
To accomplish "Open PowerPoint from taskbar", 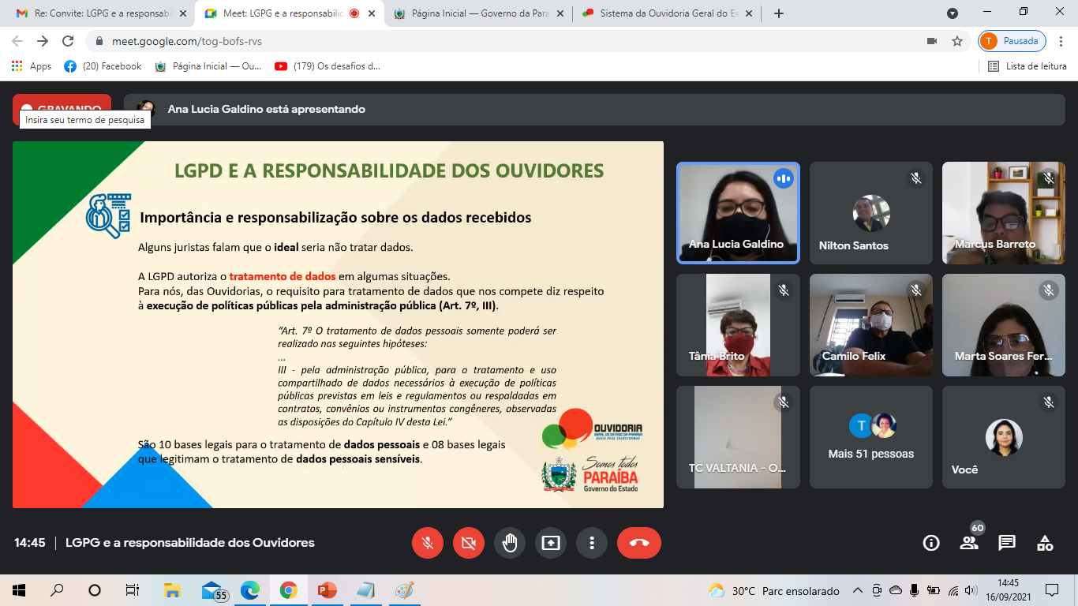I will click(x=327, y=590).
